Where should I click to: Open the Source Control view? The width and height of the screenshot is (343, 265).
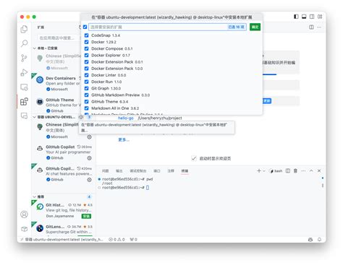(24, 58)
